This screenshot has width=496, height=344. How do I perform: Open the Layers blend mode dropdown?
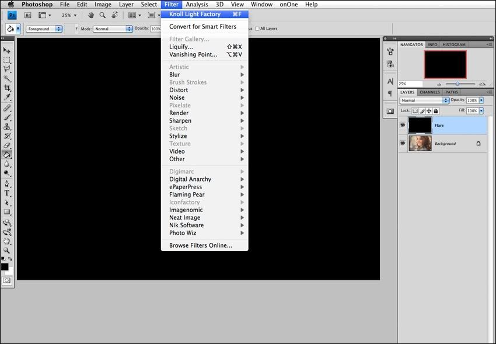(x=424, y=100)
